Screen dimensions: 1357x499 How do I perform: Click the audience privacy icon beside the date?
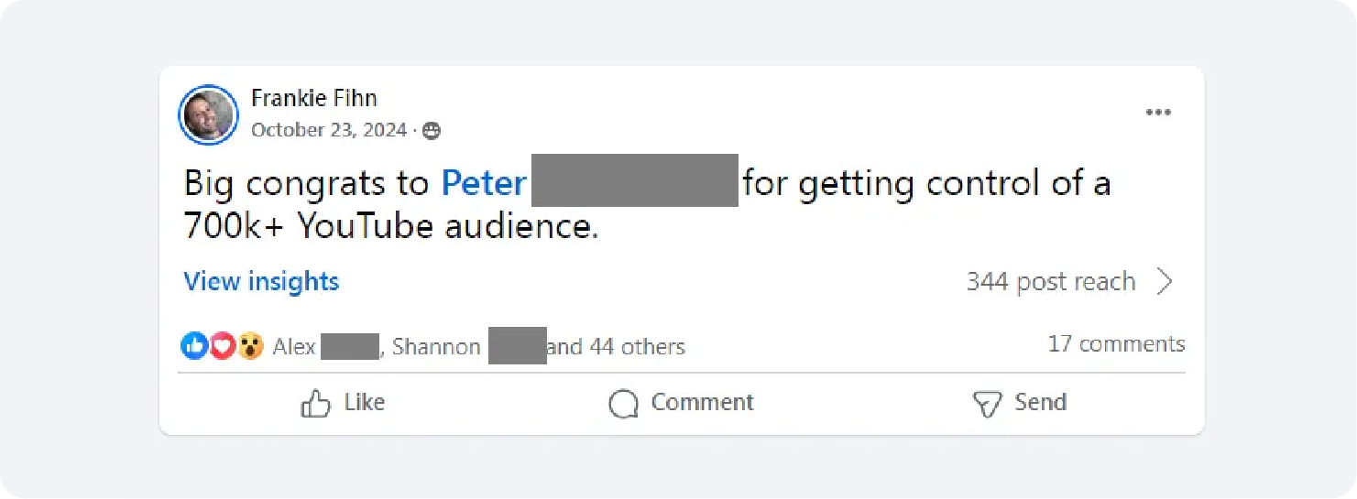click(x=432, y=131)
